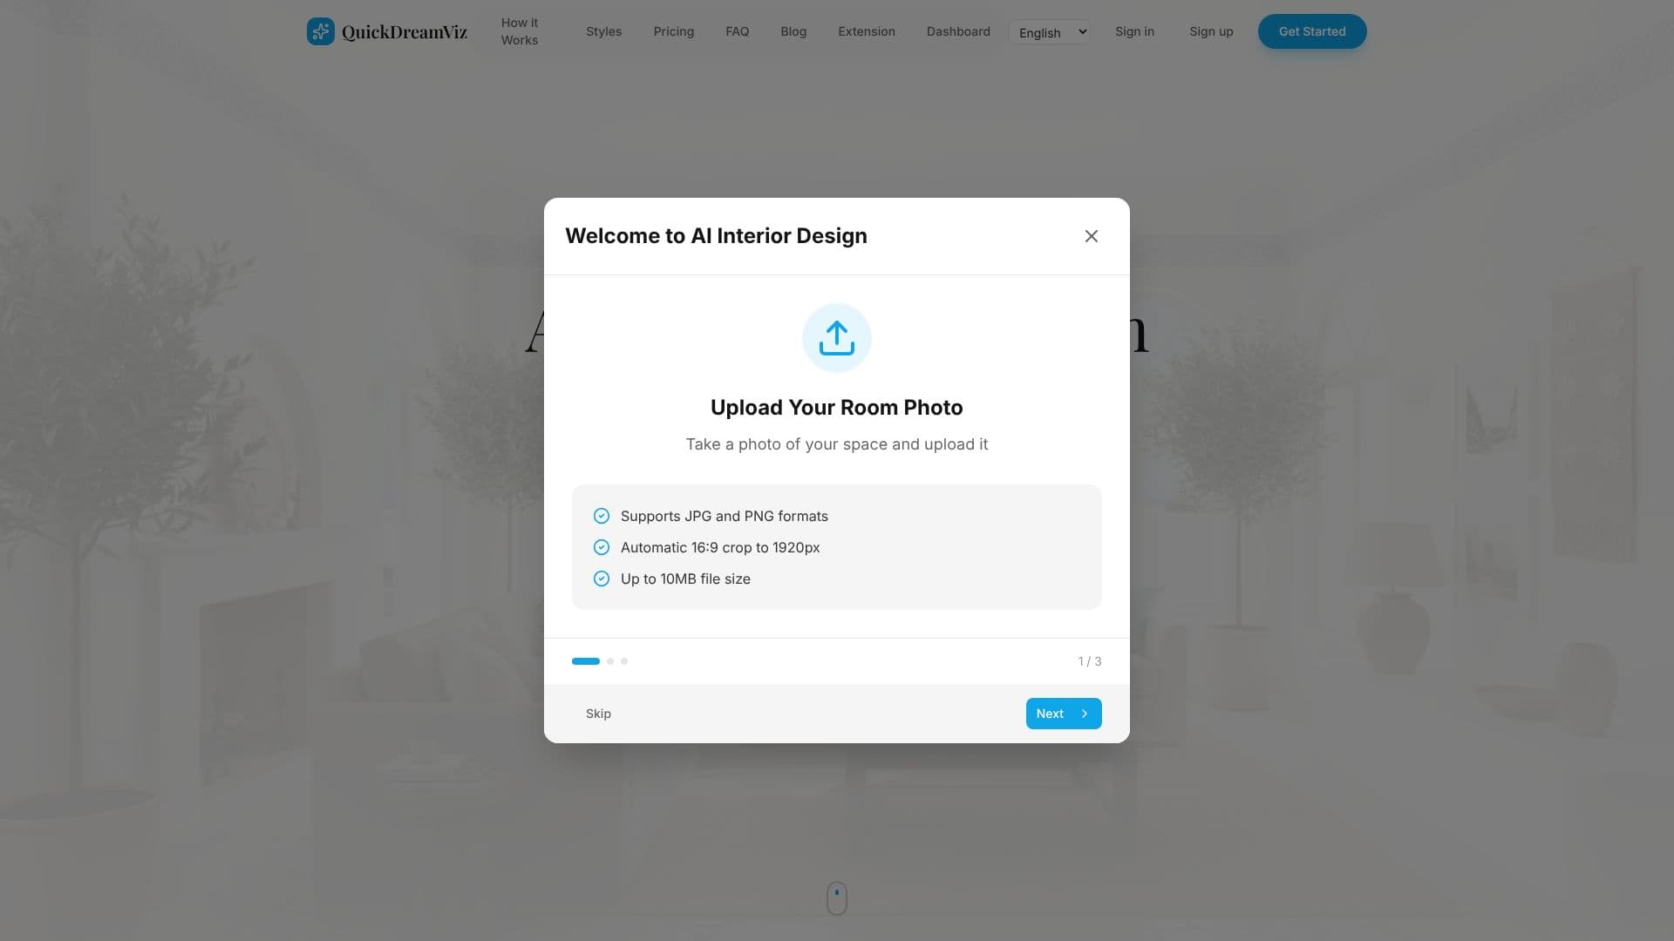Jump to the second step indicator dot
Viewport: 1674px width, 941px height.
[x=610, y=661]
